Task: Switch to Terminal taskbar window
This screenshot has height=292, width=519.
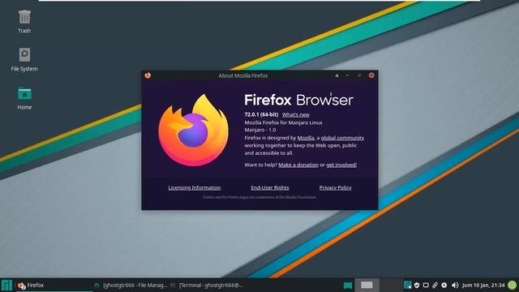Action: pyautogui.click(x=207, y=285)
